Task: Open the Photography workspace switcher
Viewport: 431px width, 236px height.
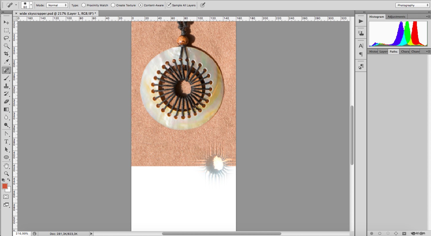Action: (412, 5)
